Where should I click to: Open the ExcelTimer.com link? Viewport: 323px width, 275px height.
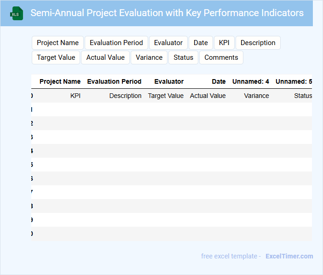coord(289,256)
